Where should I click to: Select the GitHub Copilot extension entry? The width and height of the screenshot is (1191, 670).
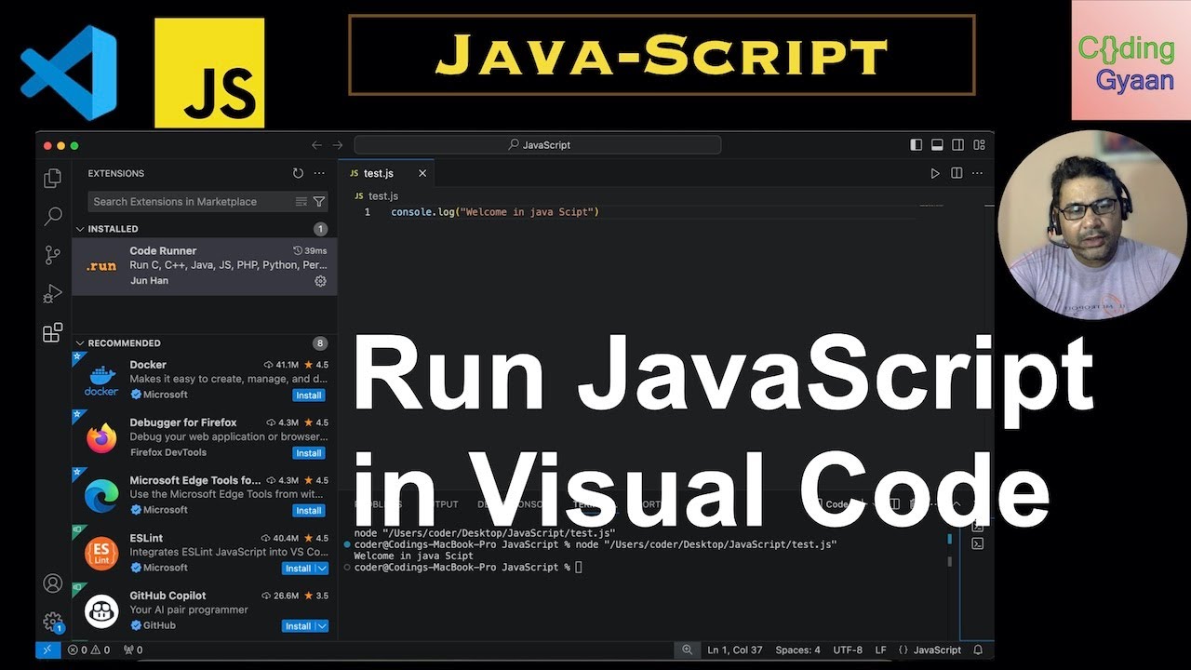(x=205, y=610)
